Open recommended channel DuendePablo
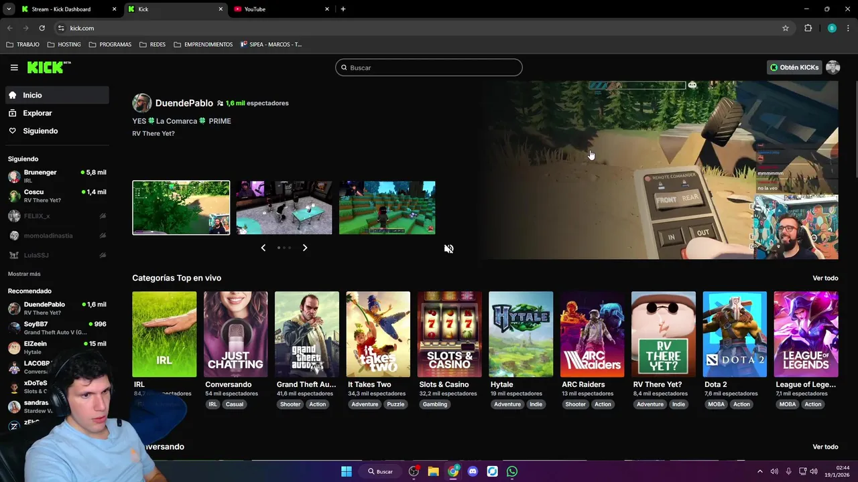Viewport: 858px width, 482px height. coord(57,308)
